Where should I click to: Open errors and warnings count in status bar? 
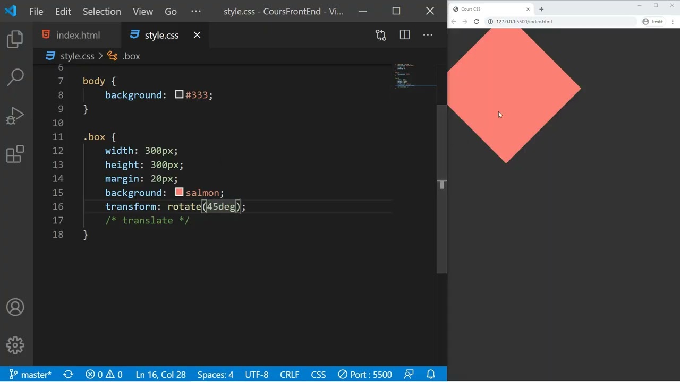coord(104,375)
